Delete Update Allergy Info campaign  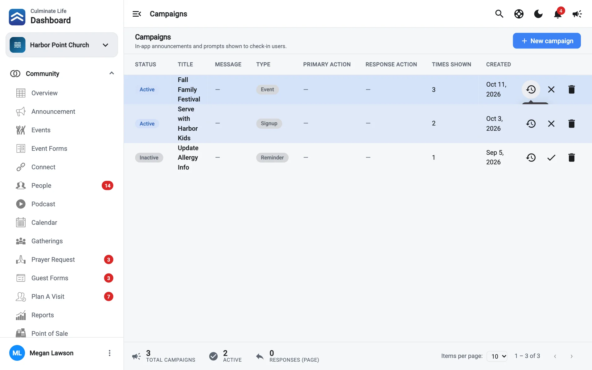572,158
